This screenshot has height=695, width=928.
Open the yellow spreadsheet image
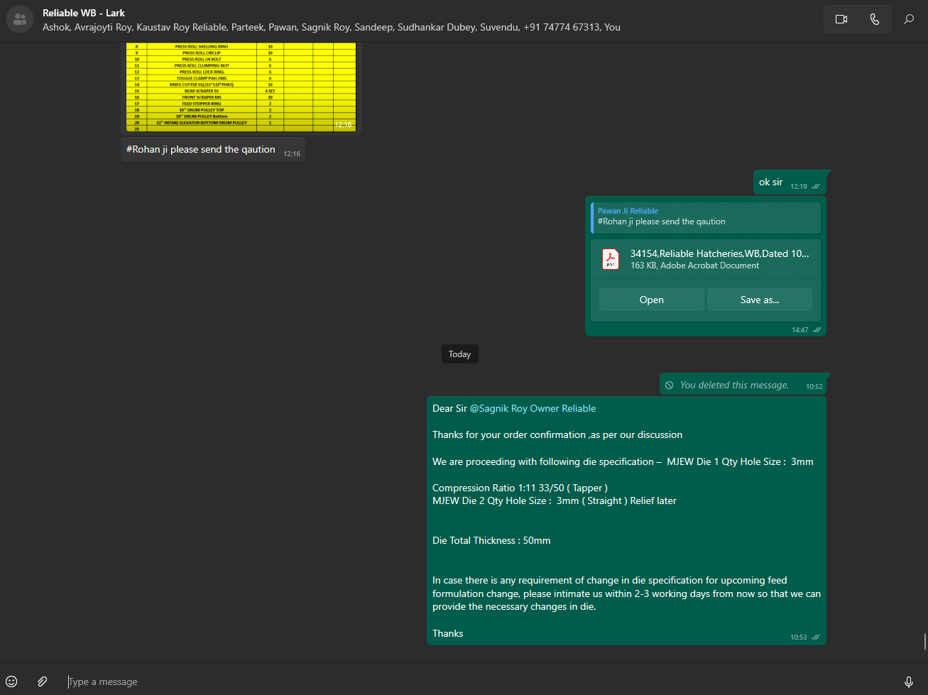[x=241, y=87]
